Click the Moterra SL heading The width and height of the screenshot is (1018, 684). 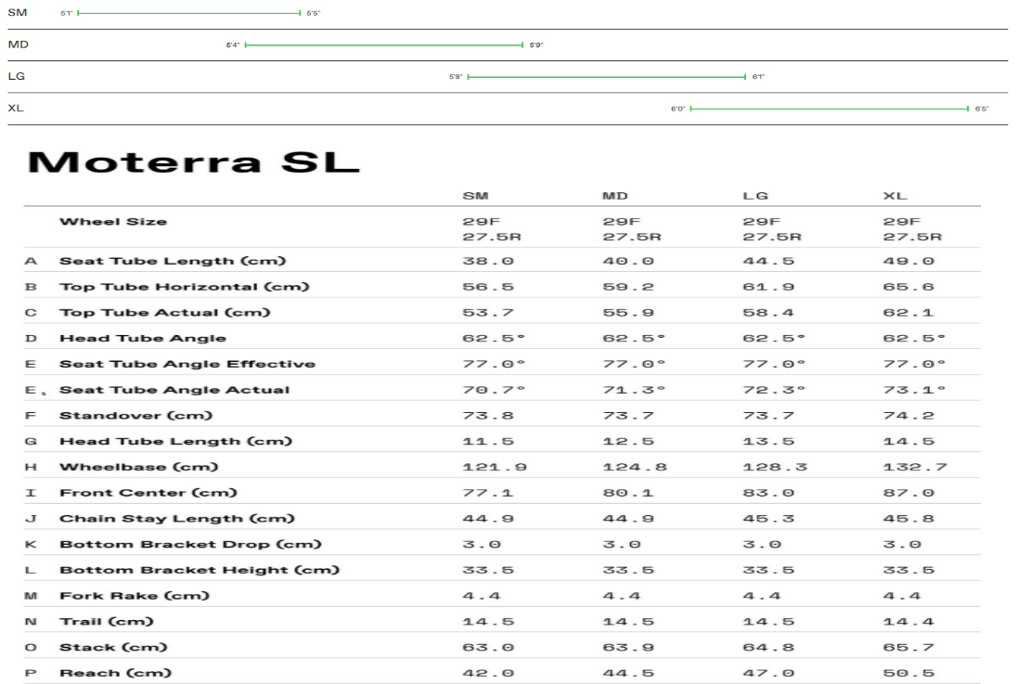[193, 161]
